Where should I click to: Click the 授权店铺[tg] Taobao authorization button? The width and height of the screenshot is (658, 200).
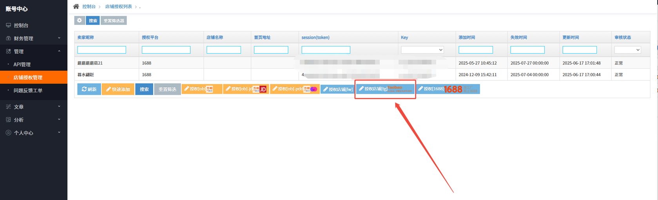385,89
